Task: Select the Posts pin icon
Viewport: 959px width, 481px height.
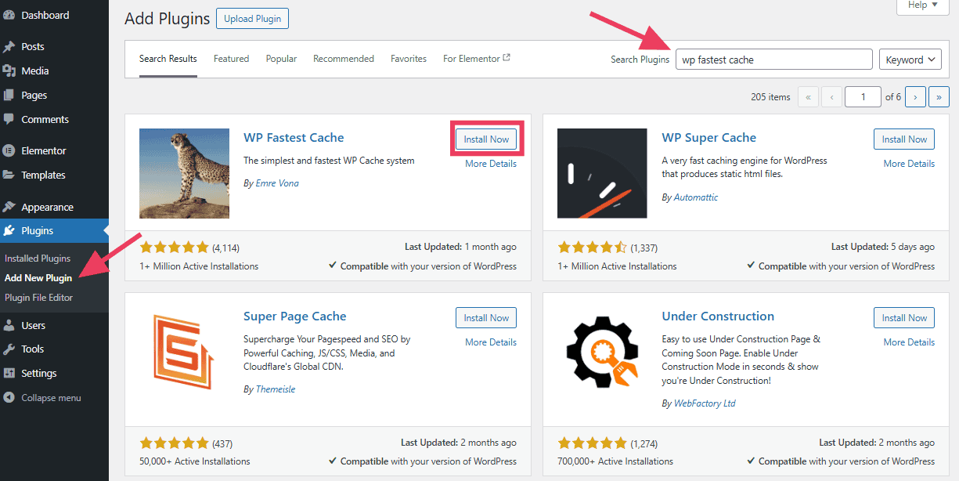Action: point(11,46)
